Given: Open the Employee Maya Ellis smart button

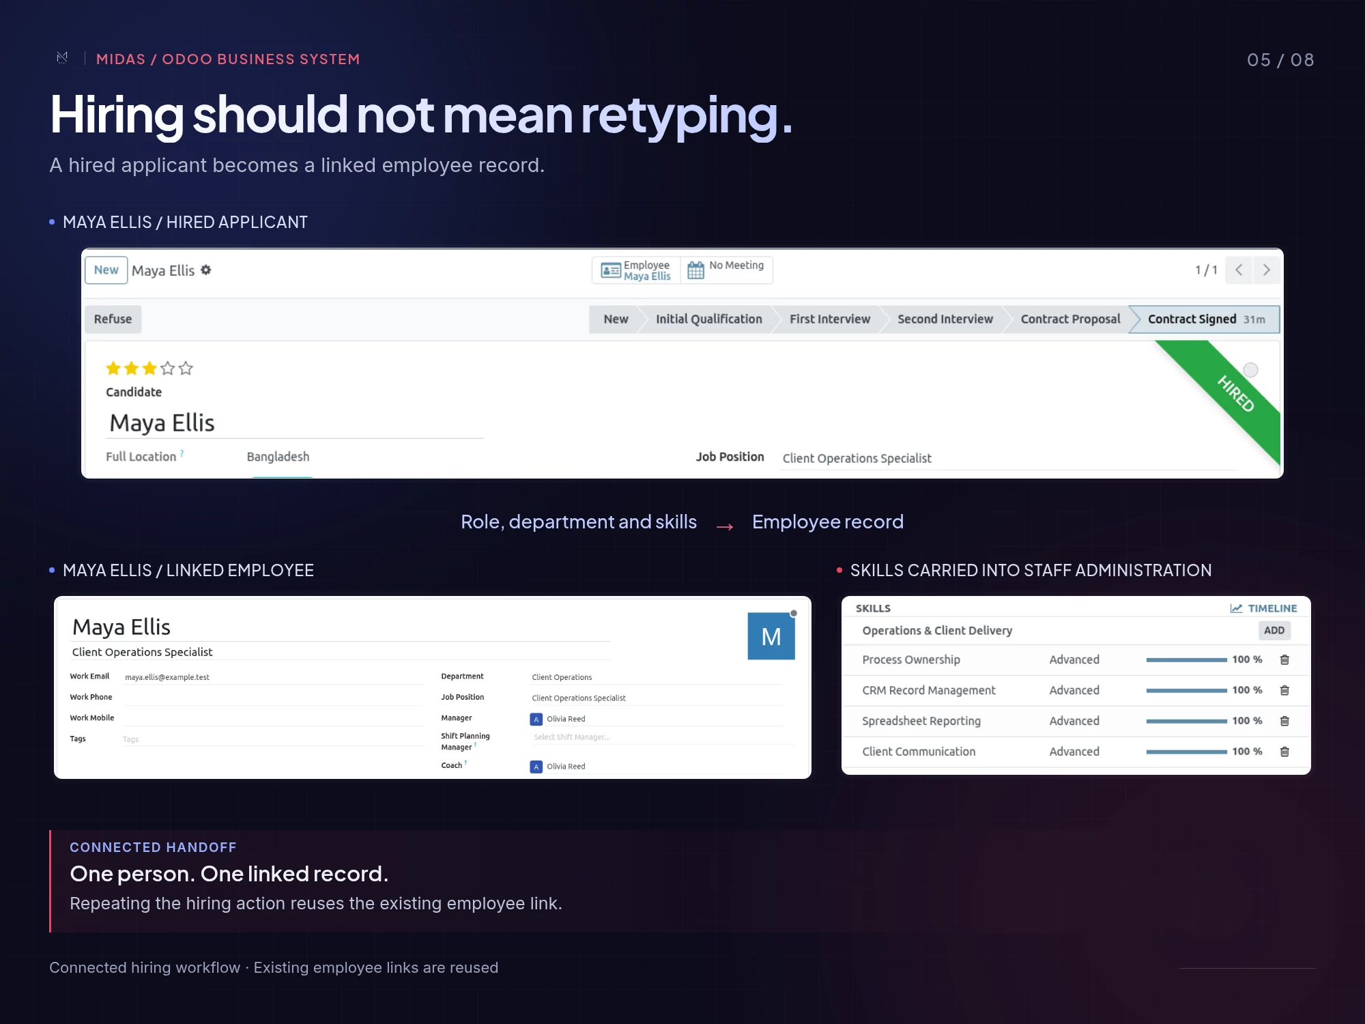Looking at the screenshot, I should [x=636, y=270].
